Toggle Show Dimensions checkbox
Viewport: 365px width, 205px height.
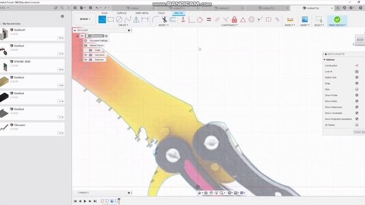(356, 107)
